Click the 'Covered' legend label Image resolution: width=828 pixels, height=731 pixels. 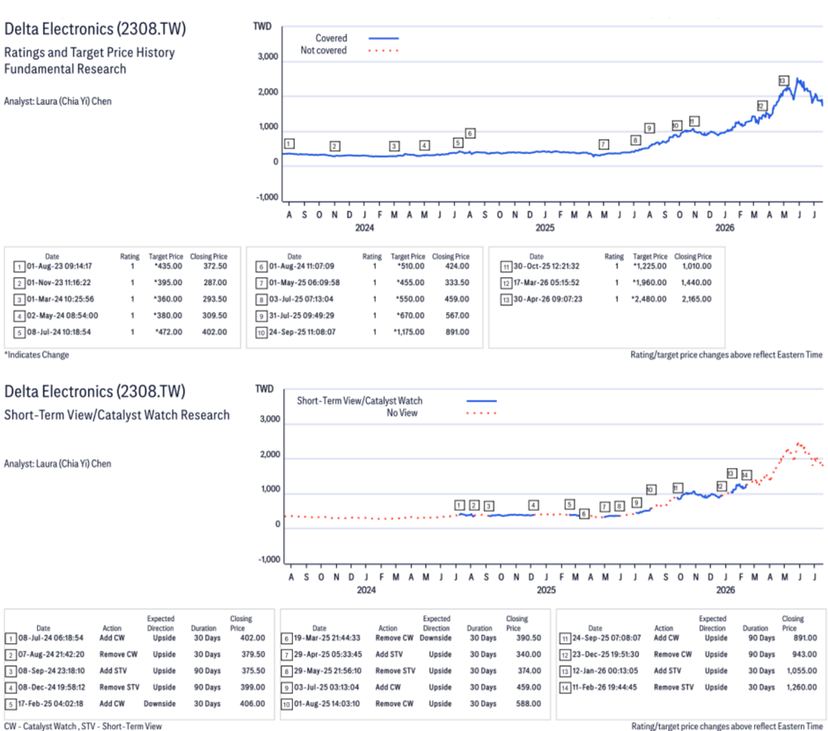pos(331,39)
